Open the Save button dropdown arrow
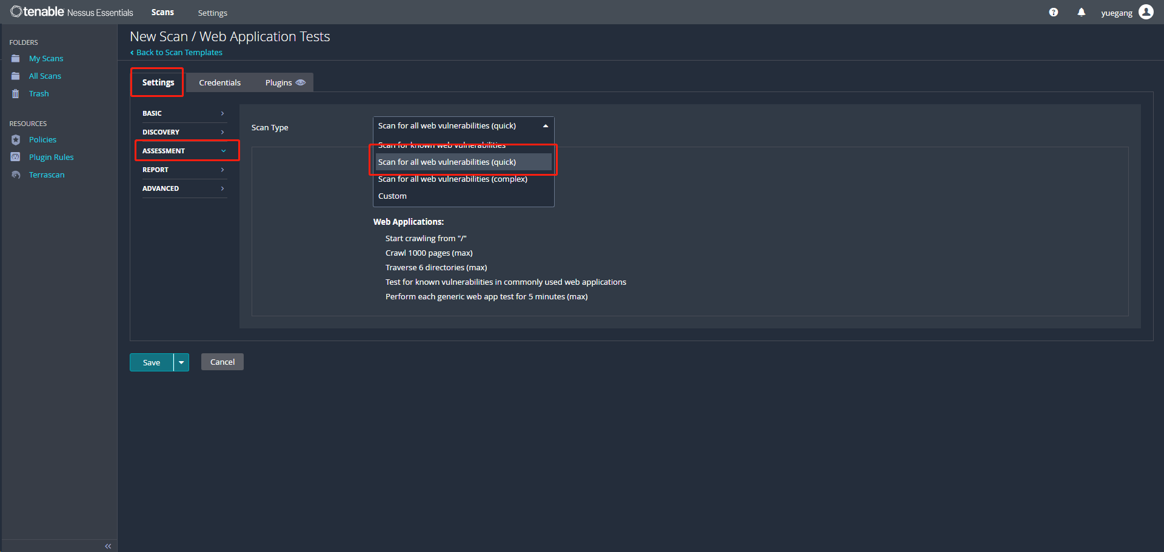Image resolution: width=1164 pixels, height=552 pixels. coord(181,362)
